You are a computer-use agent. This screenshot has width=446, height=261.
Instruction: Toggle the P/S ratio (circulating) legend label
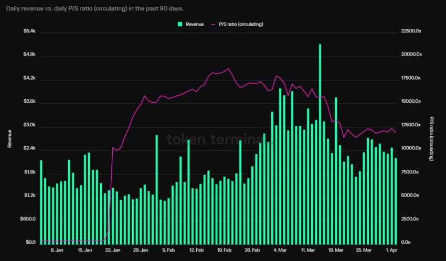click(241, 24)
